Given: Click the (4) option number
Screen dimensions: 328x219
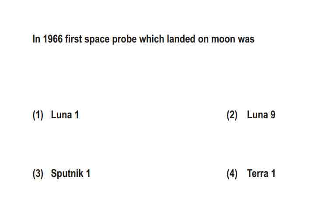Looking at the screenshot, I should [x=232, y=174].
